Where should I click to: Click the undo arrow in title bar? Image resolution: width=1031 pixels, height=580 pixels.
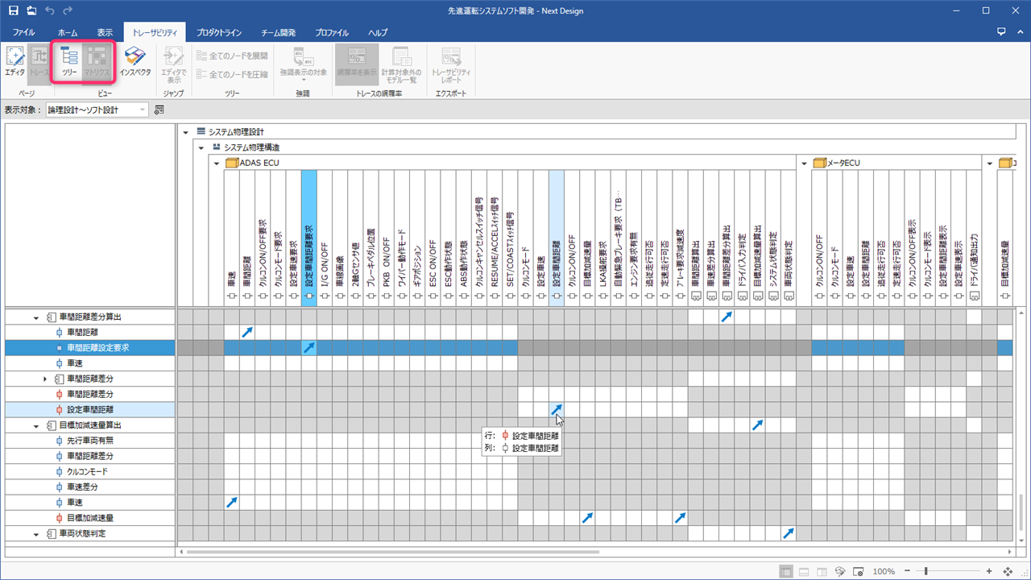pos(49,10)
